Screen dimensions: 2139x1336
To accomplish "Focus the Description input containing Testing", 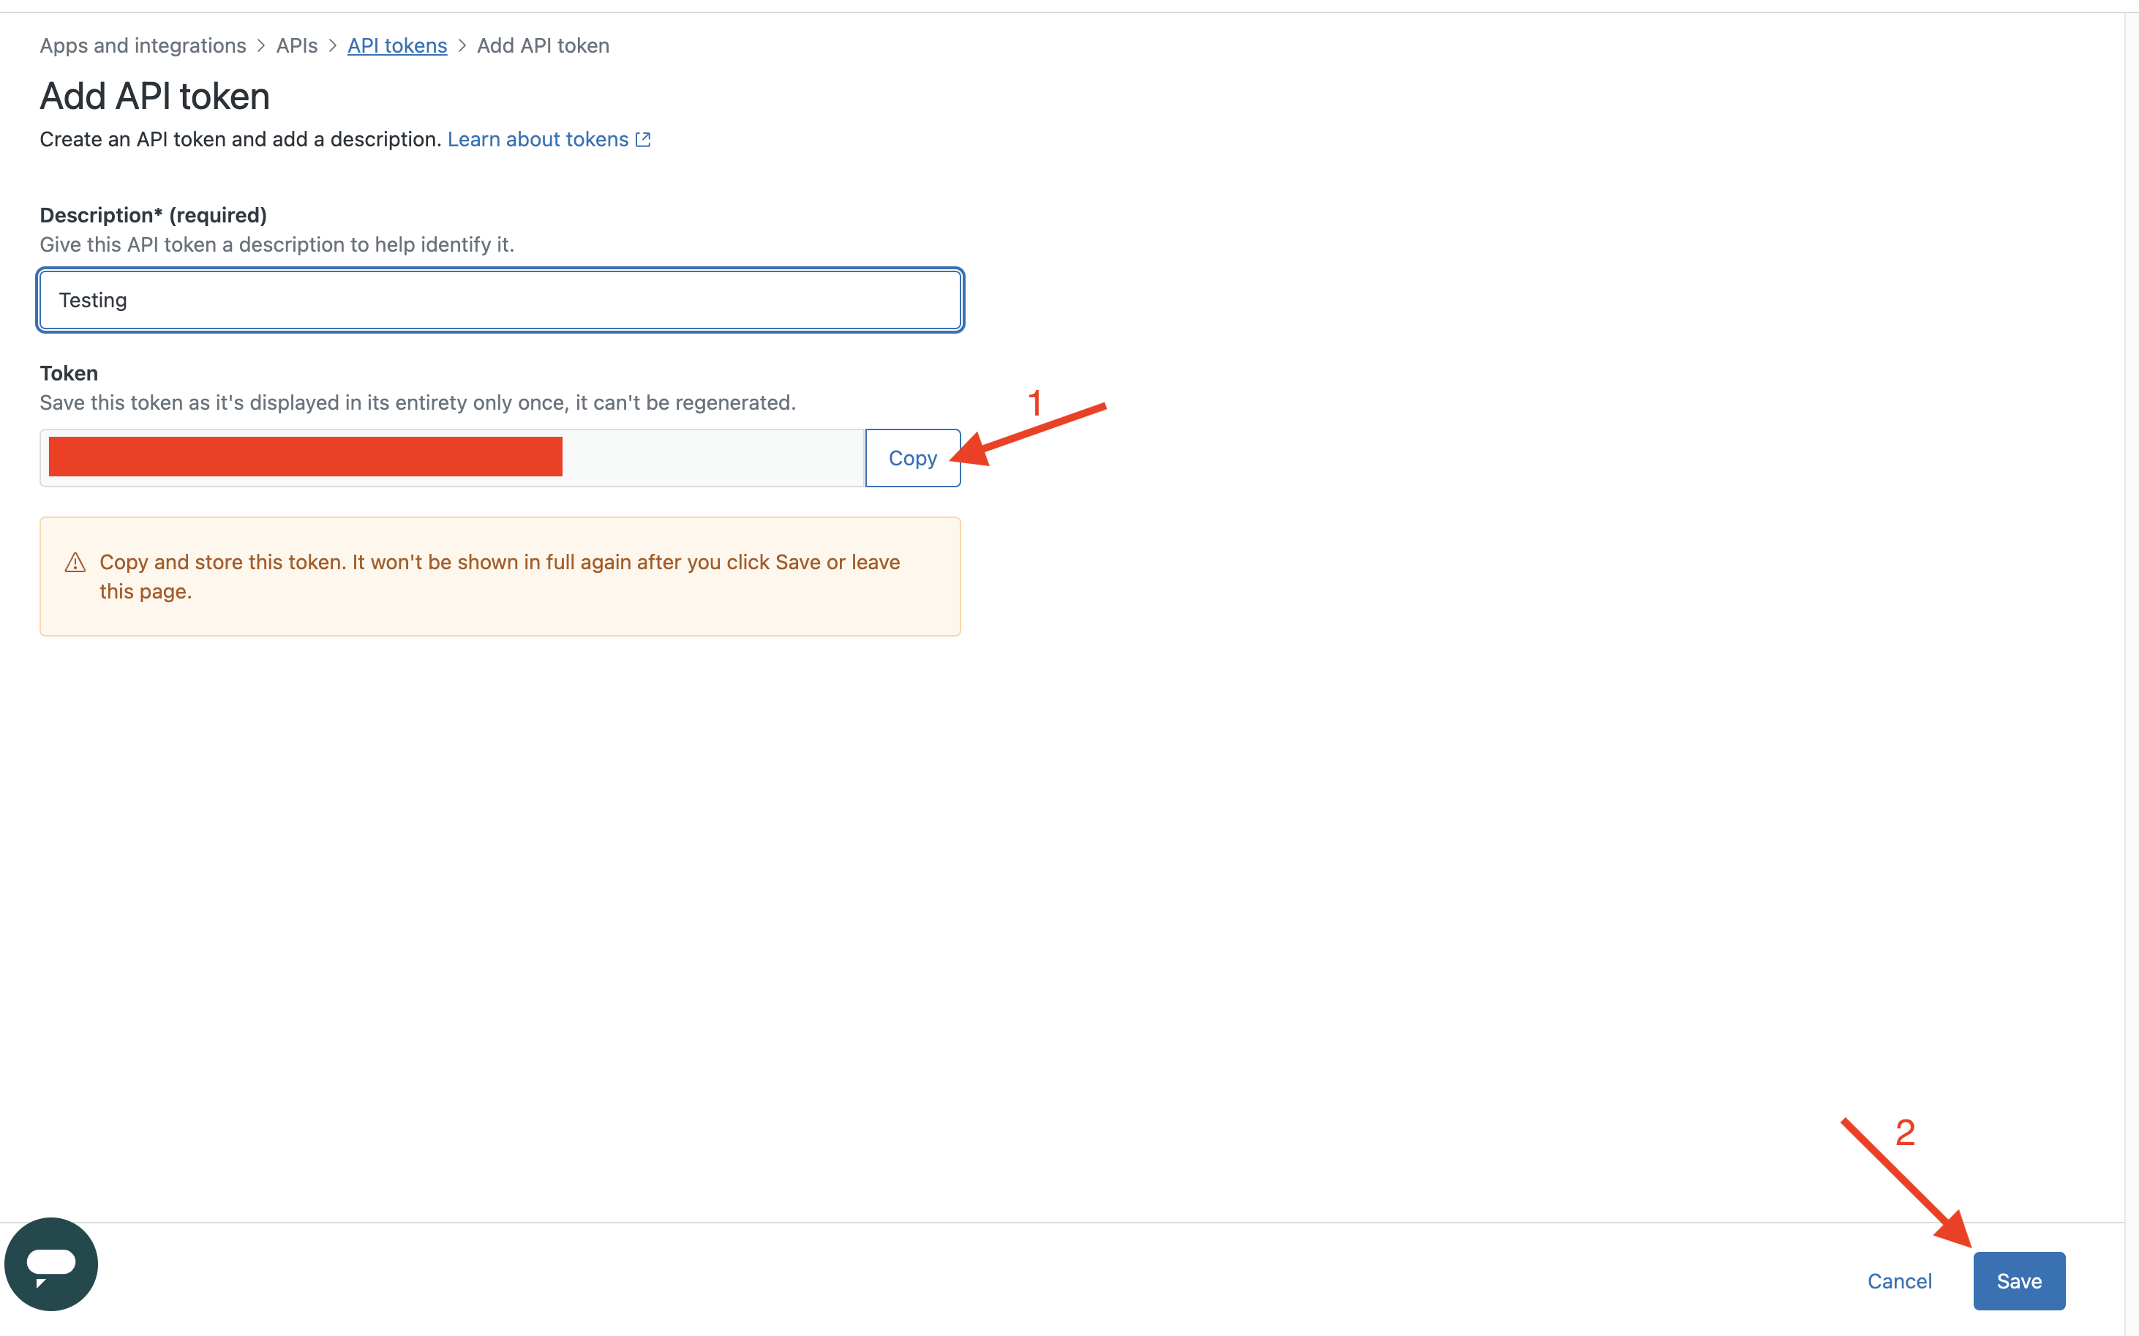I will tap(500, 299).
